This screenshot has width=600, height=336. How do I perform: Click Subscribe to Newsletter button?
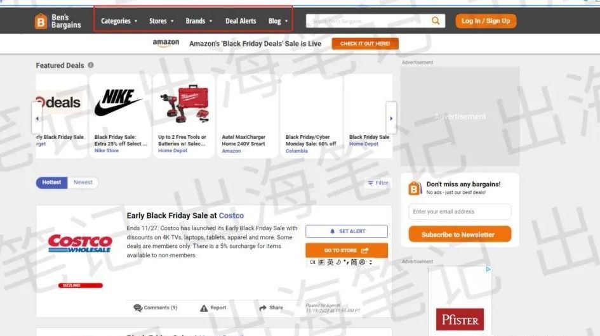click(x=460, y=235)
